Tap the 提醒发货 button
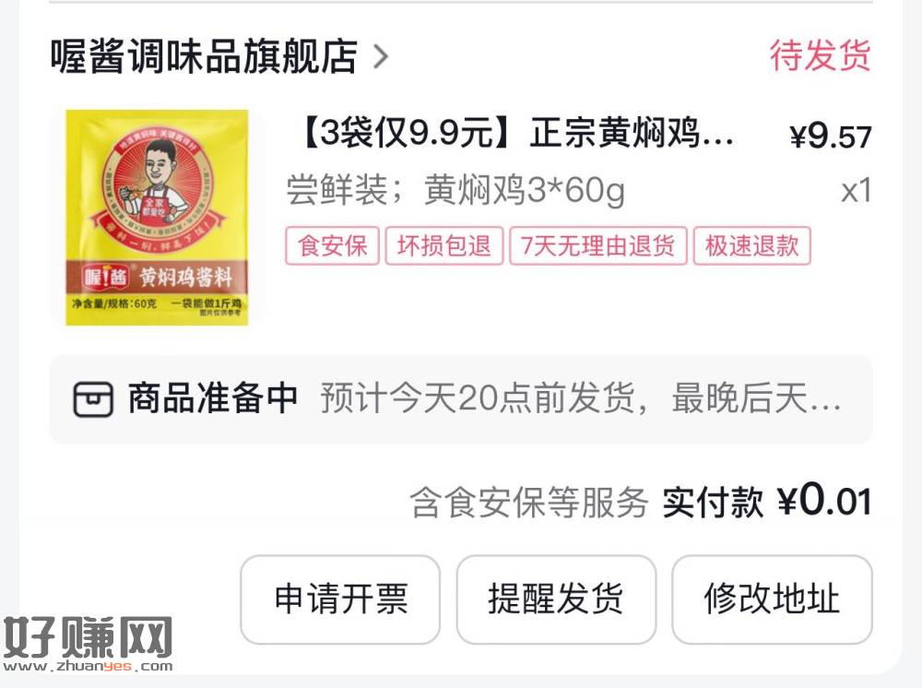The image size is (922, 688). [x=556, y=599]
